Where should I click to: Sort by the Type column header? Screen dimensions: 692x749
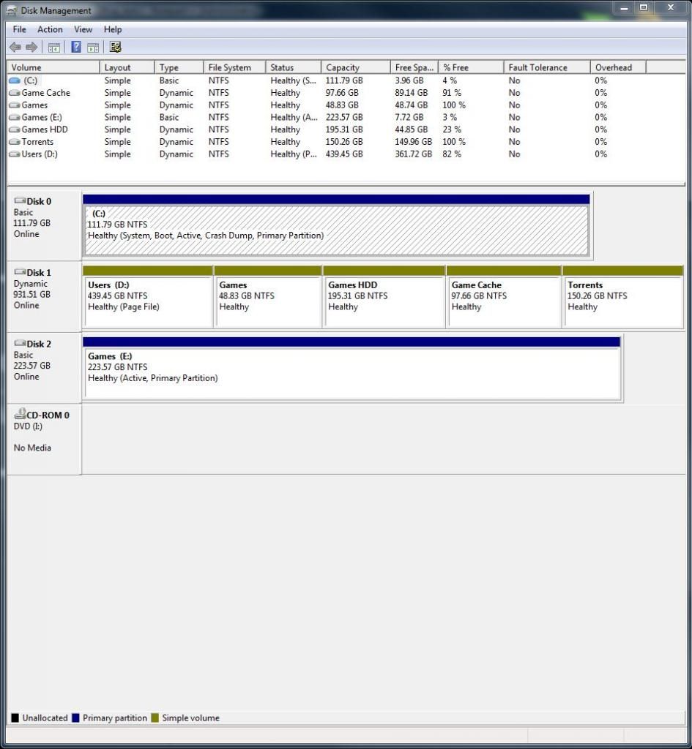pos(179,67)
